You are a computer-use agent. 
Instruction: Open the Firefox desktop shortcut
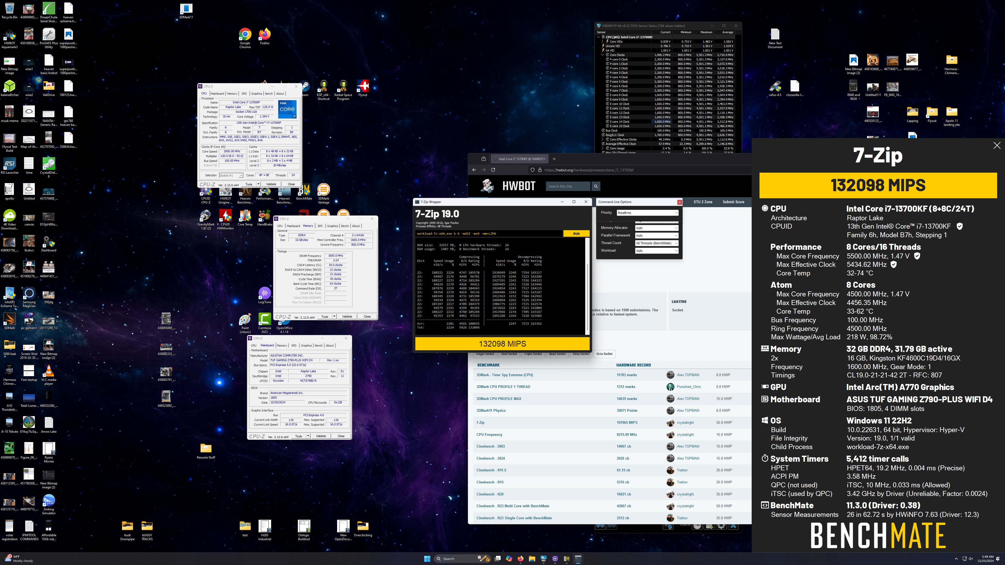point(265,36)
